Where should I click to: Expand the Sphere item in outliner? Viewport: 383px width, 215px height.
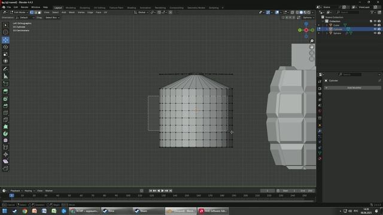point(327,33)
